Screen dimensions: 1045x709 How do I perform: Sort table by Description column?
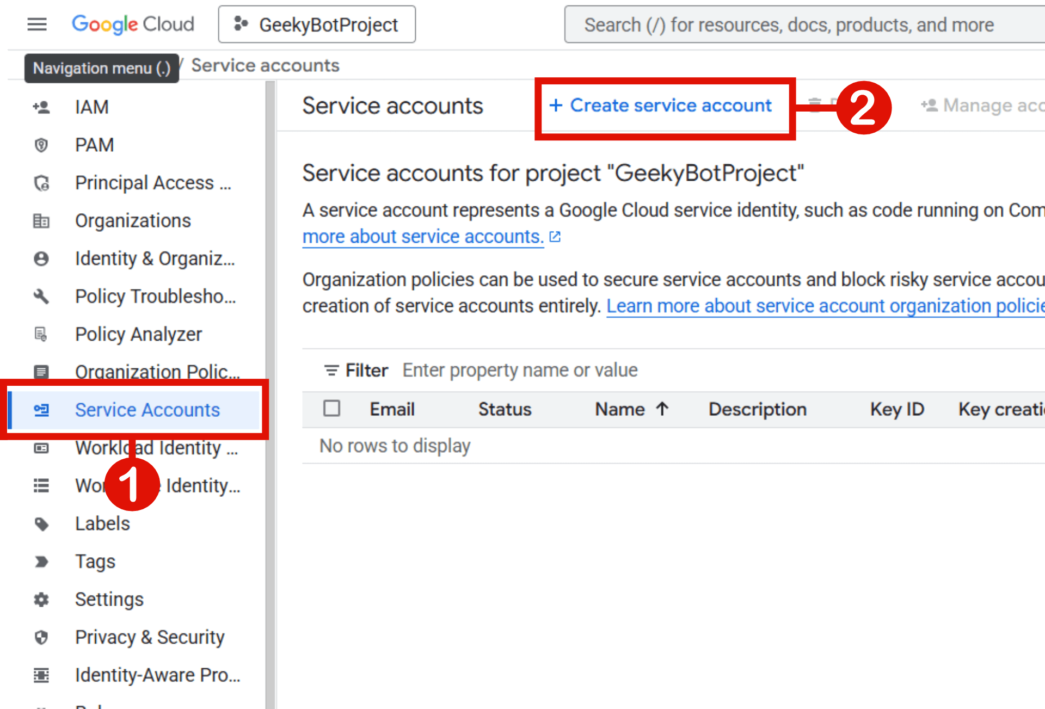tap(758, 409)
